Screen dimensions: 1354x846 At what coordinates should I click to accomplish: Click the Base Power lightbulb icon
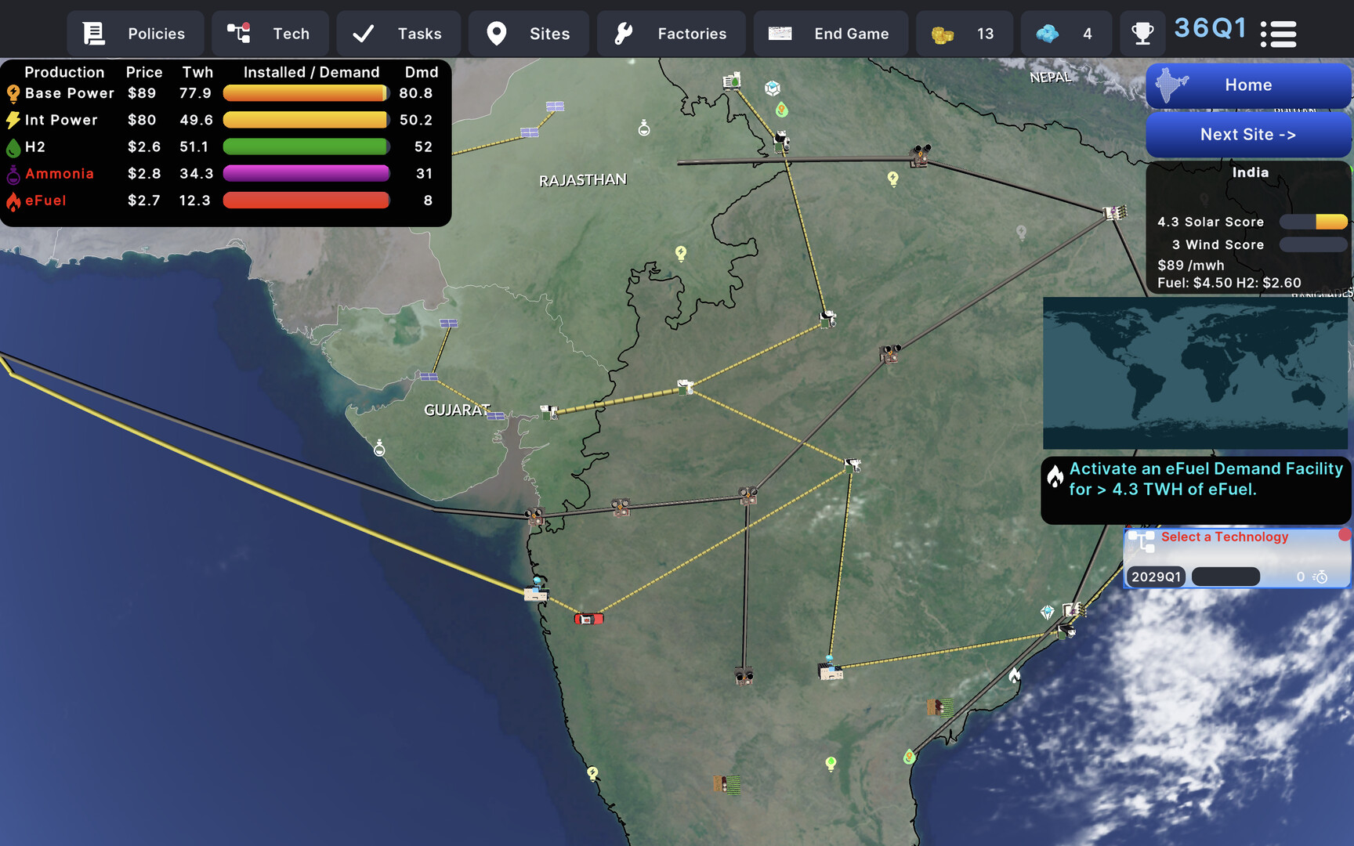[13, 94]
